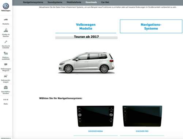Select the Service & Zubehör wrench icon
Screen dimensions: 183x139
click(6, 42)
